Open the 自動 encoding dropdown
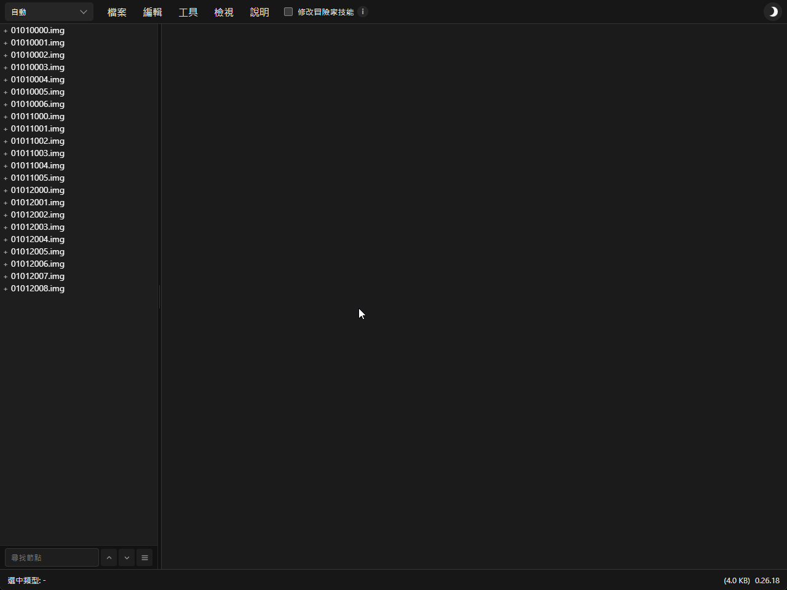This screenshot has height=590, width=787. [x=49, y=12]
